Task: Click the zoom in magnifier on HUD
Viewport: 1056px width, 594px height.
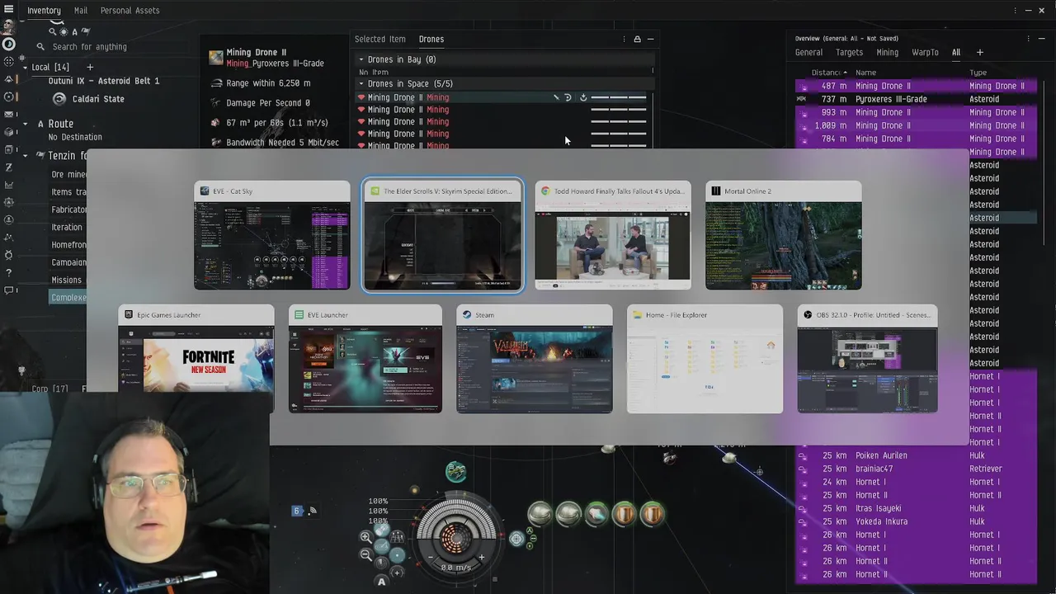Action: [x=365, y=536]
